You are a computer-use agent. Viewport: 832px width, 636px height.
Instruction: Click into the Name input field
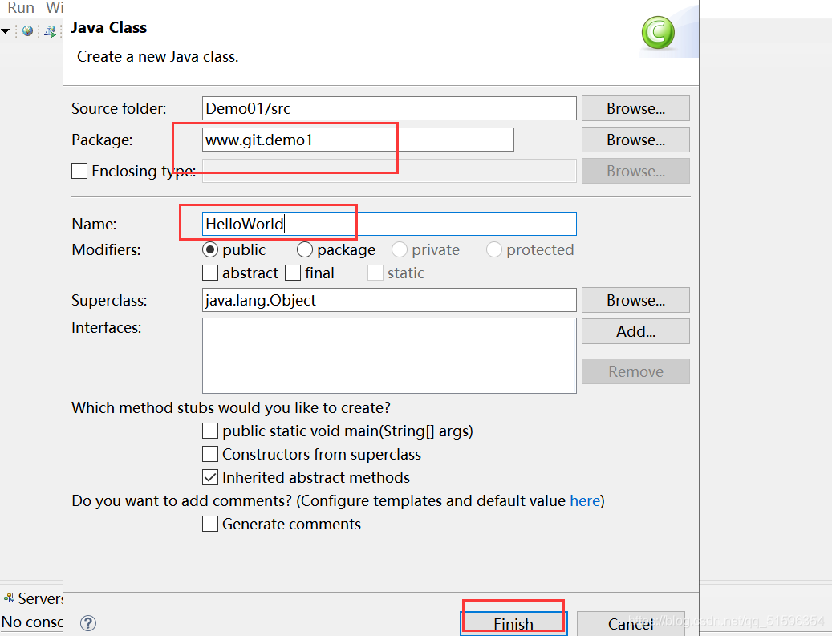tap(389, 224)
